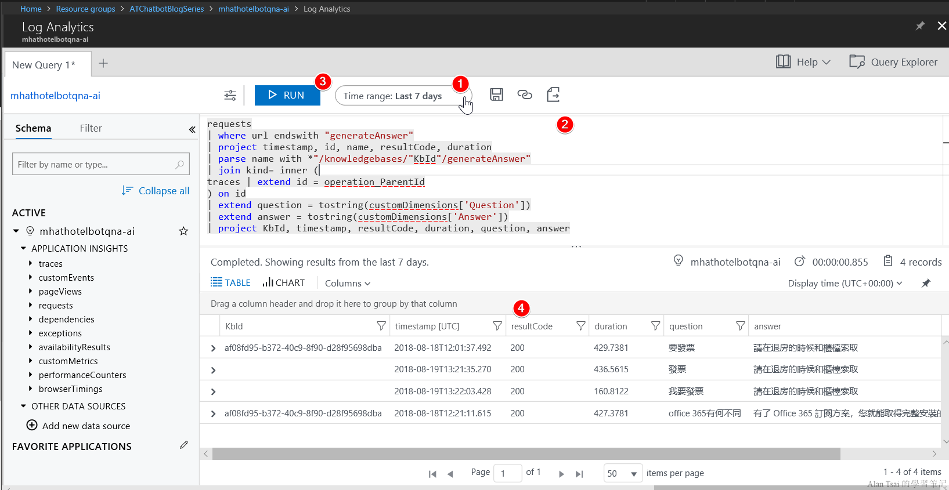Open mhathotelbotqna-ai breadcrumb link

(x=254, y=9)
